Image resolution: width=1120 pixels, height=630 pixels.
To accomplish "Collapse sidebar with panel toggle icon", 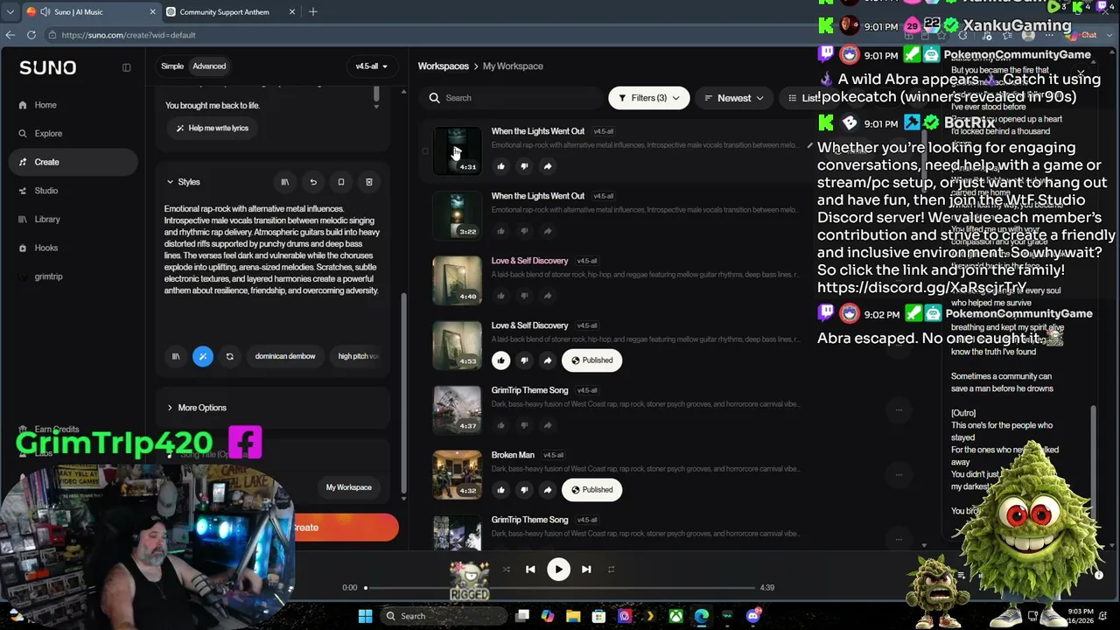I will coord(126,67).
